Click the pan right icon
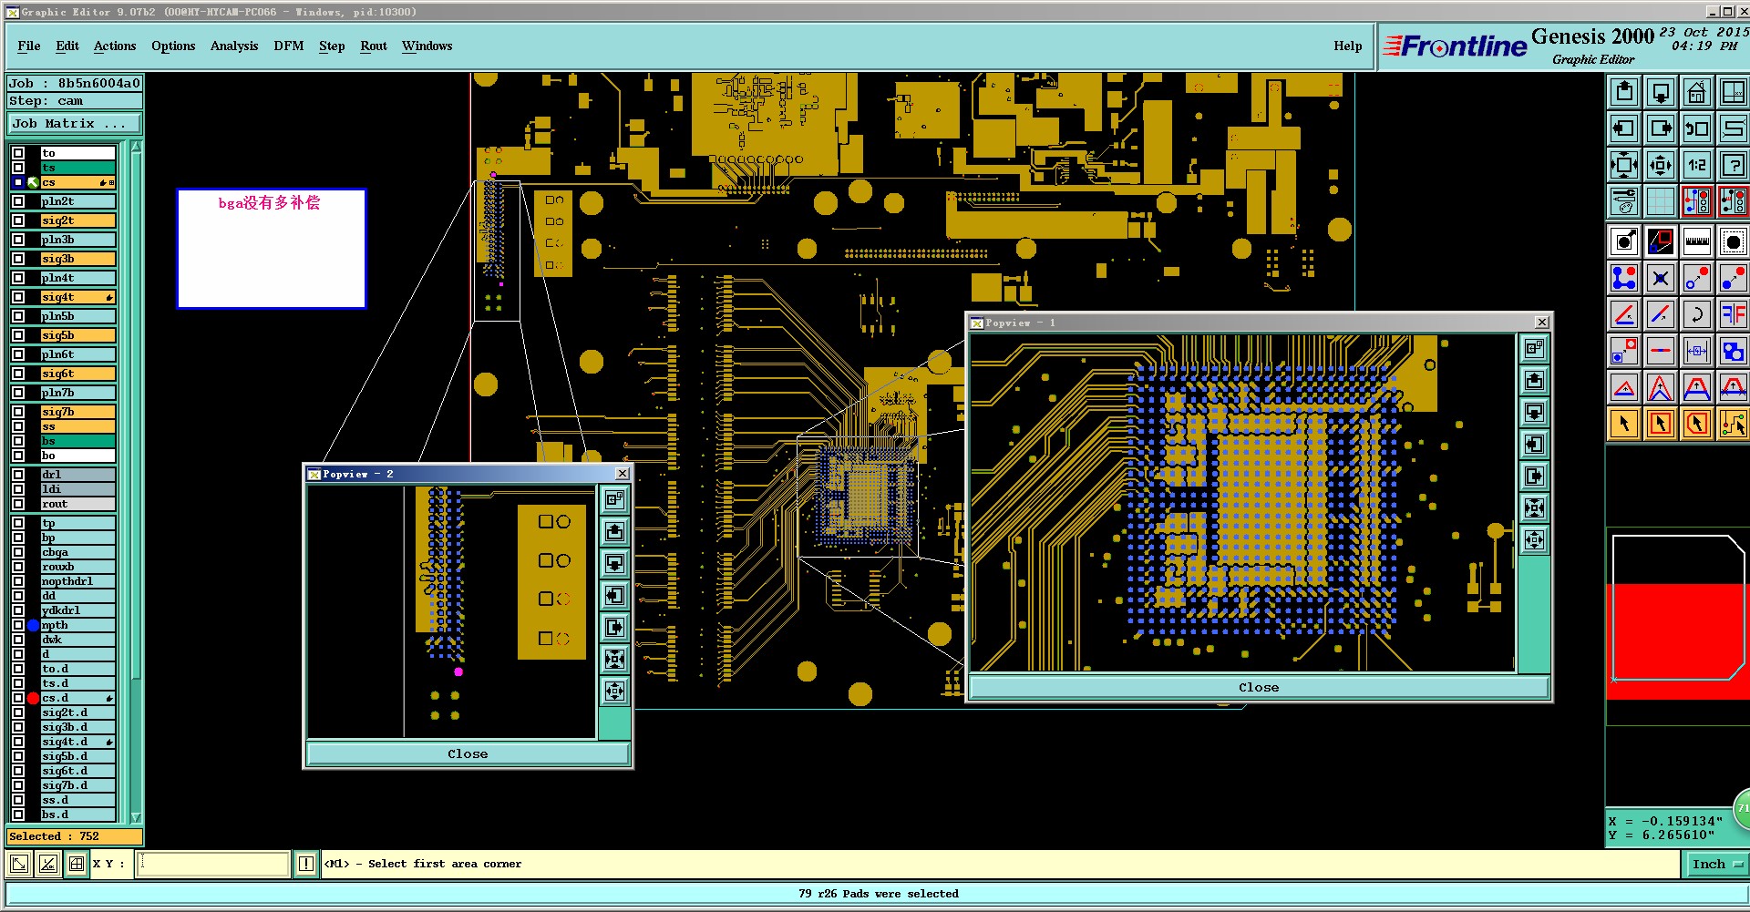 (1661, 128)
